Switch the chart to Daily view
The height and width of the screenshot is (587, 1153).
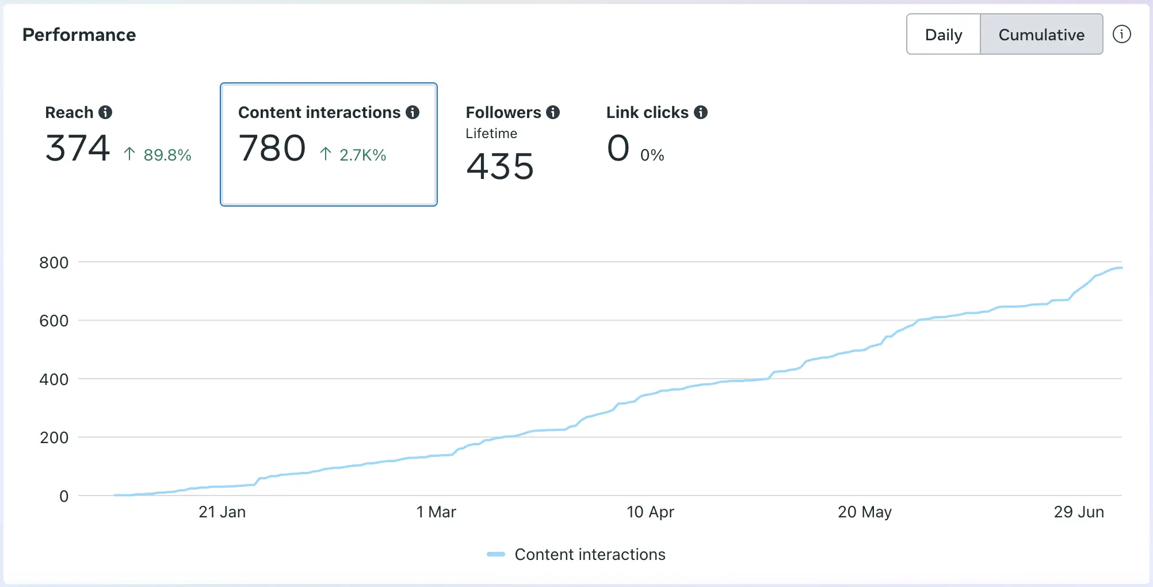click(944, 35)
